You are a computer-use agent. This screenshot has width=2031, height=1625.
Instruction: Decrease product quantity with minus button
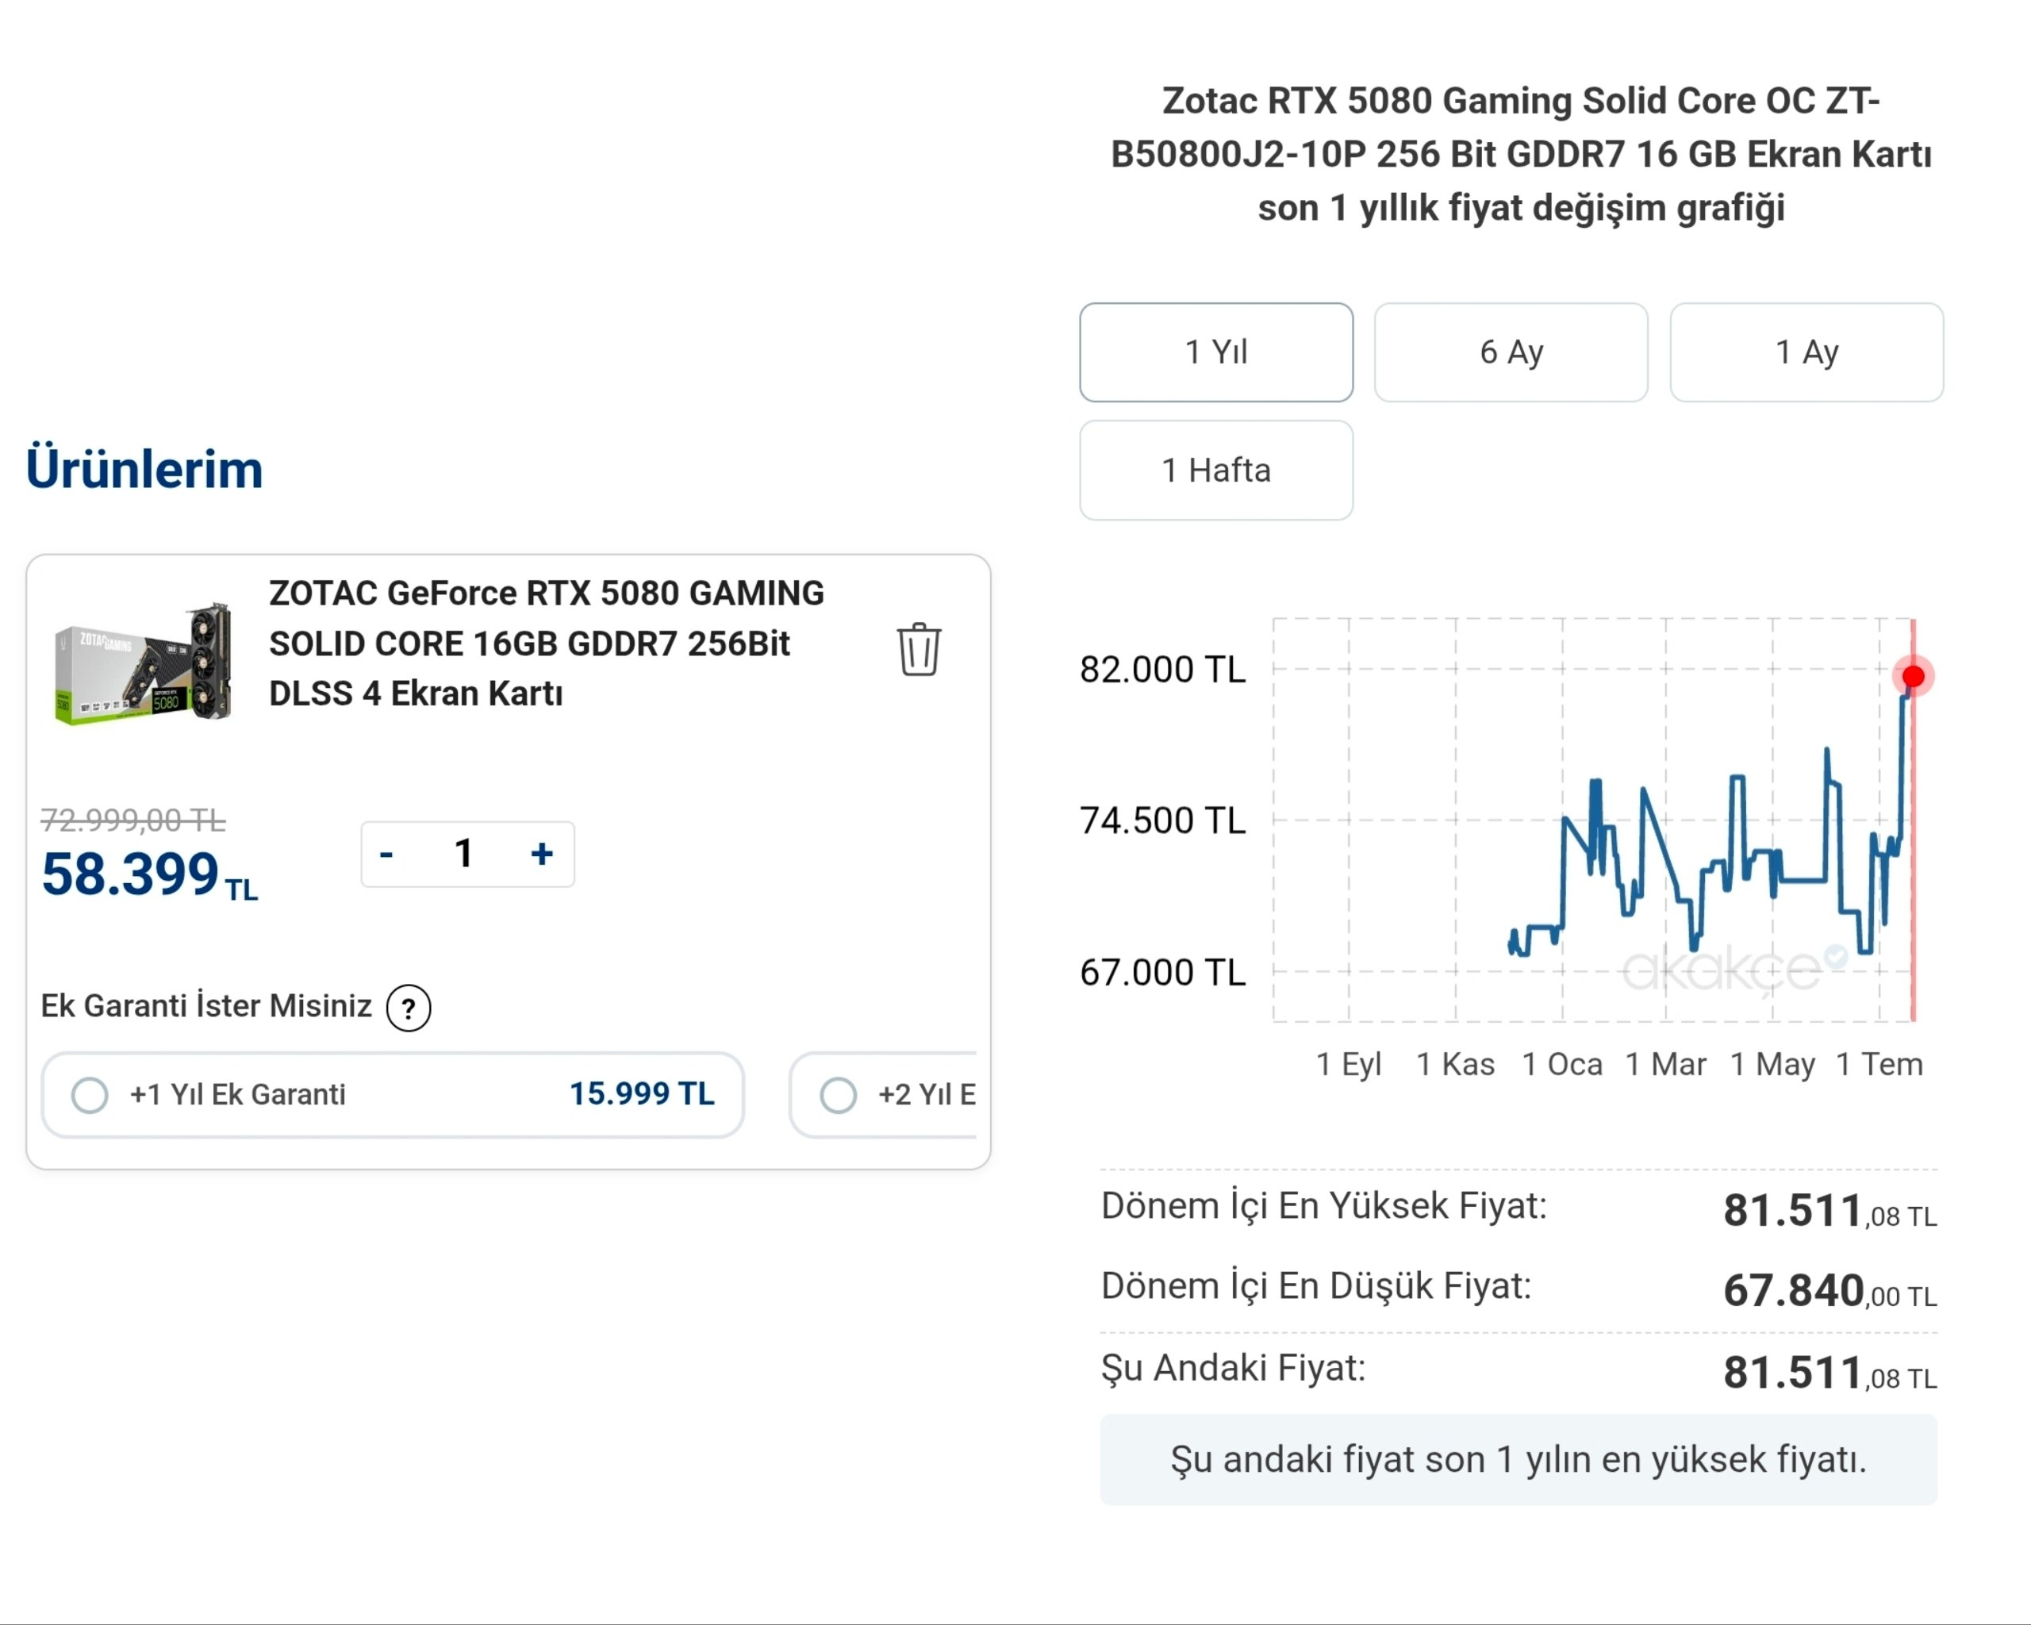point(386,855)
